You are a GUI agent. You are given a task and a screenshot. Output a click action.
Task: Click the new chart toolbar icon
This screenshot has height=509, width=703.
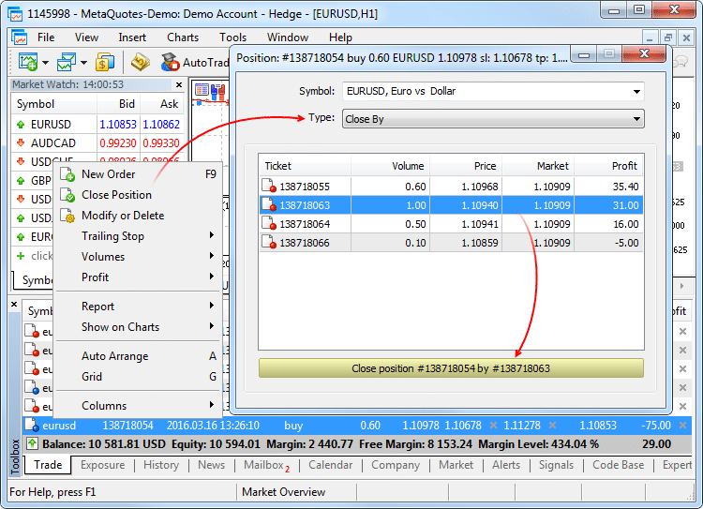click(27, 62)
